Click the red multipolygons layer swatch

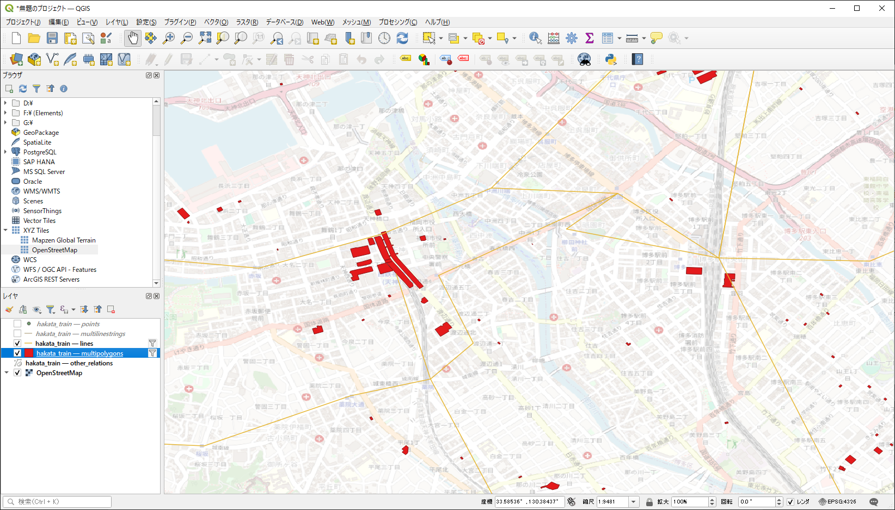29,353
